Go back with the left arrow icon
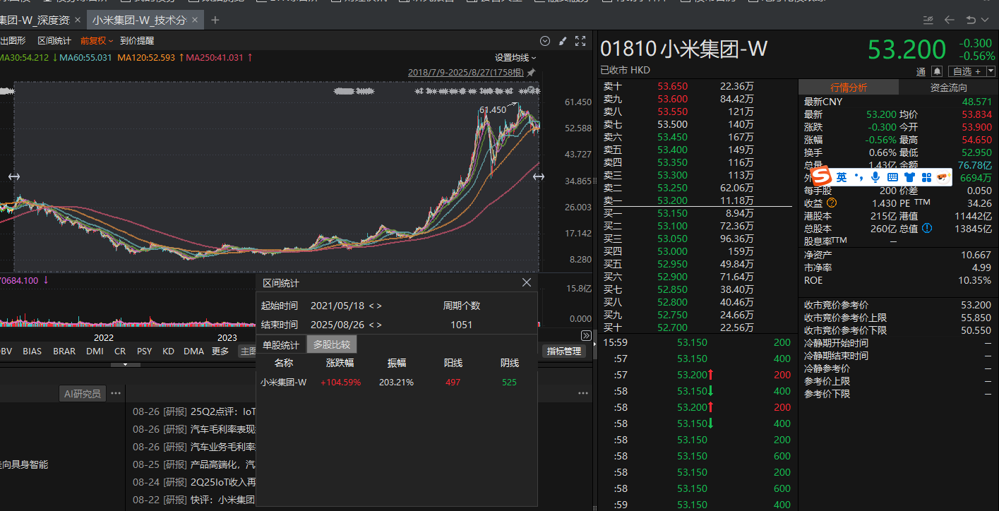999x511 pixels. tap(950, 20)
